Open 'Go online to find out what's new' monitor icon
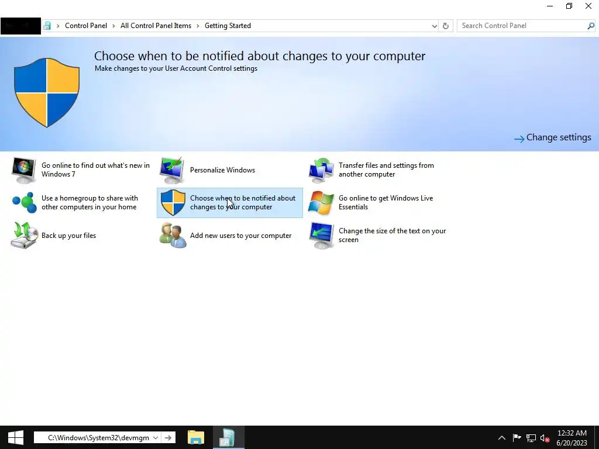The image size is (599, 449). [23, 170]
